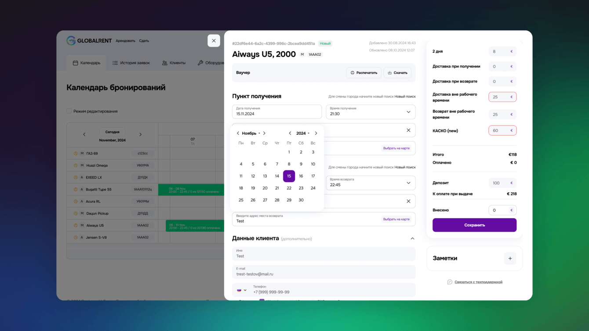589x331 pixels.
Task: Go to next period in booking calendar
Action: pos(141,135)
